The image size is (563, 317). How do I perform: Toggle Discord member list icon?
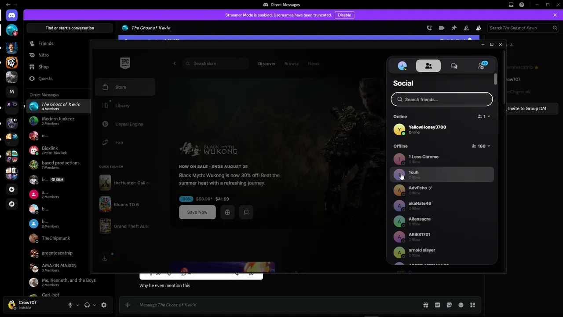coord(479,28)
